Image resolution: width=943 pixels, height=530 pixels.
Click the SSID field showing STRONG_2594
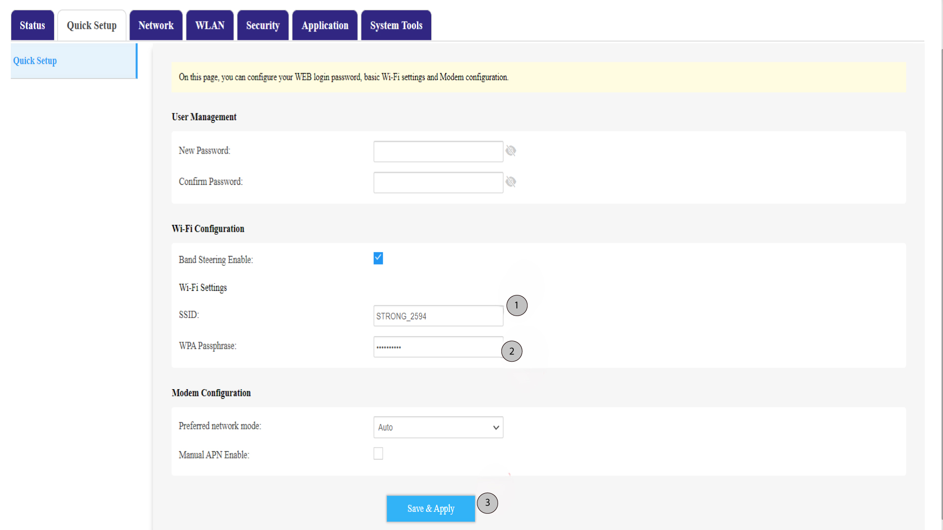tap(438, 316)
